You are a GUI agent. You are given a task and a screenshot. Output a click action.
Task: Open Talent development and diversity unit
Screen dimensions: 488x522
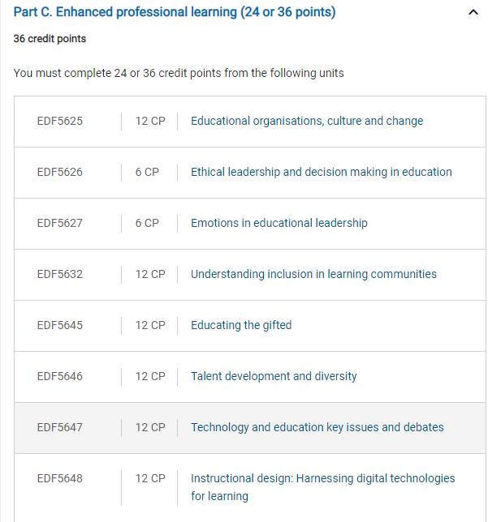(x=274, y=376)
